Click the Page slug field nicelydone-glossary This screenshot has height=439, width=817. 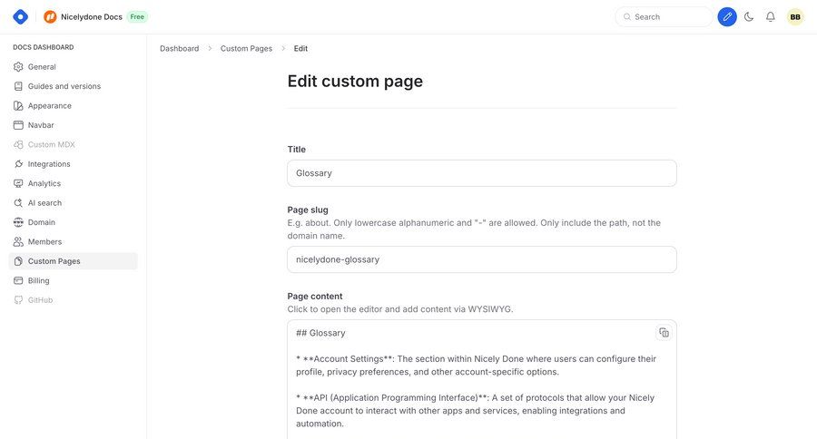point(482,259)
